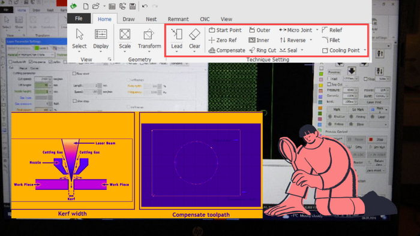Click the grid table icon in quick toolbar
Viewport: 420px width, 236px height.
pos(112,7)
